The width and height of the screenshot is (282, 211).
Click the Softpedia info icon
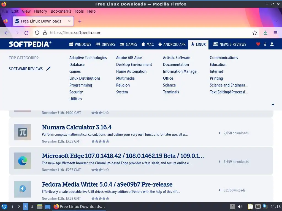tap(265, 44)
